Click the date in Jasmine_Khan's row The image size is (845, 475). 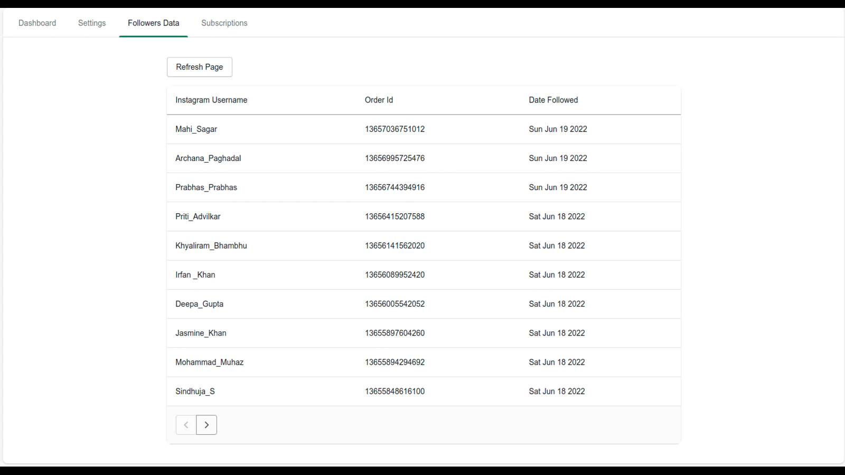click(557, 333)
